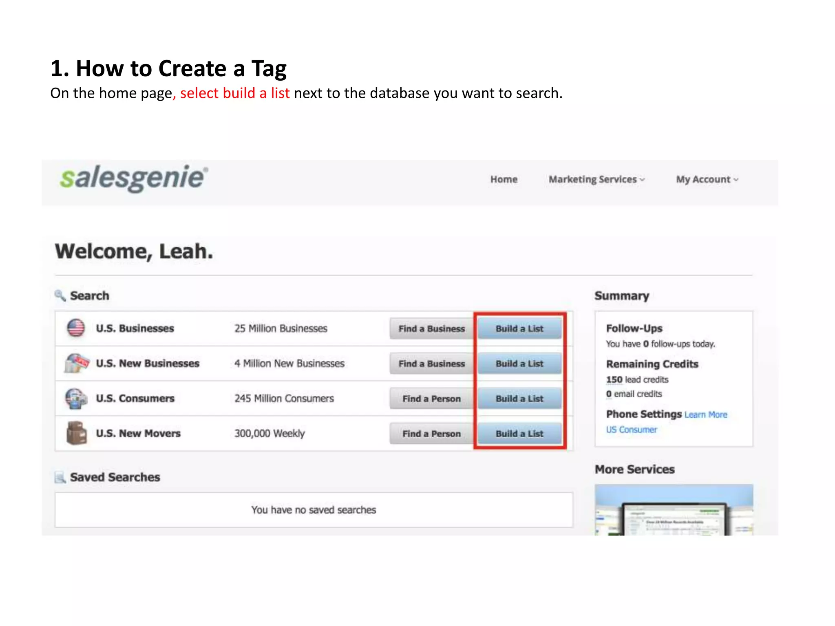Click the U.S. New Movers box icon
Image resolution: width=835 pixels, height=626 pixels.
pyautogui.click(x=77, y=433)
